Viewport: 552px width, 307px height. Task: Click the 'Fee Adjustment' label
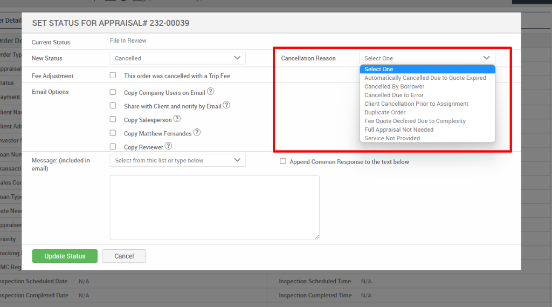pyautogui.click(x=52, y=76)
